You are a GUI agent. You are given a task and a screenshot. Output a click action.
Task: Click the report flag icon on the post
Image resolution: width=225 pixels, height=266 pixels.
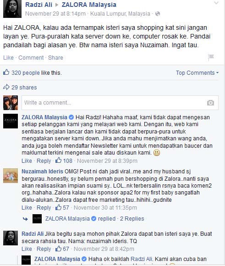coord(211,57)
